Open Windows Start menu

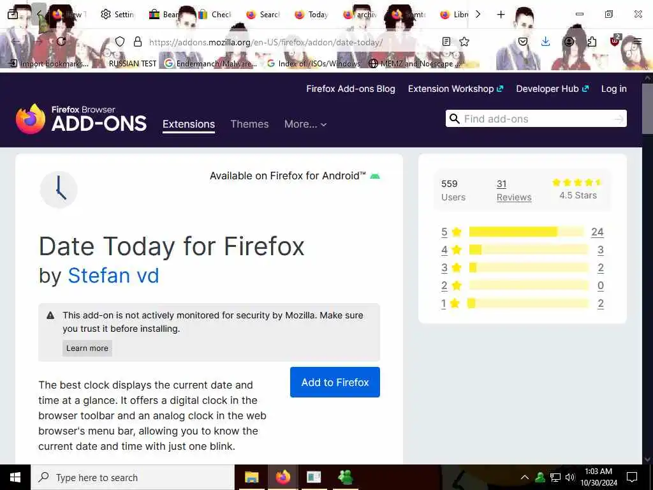pos(15,477)
